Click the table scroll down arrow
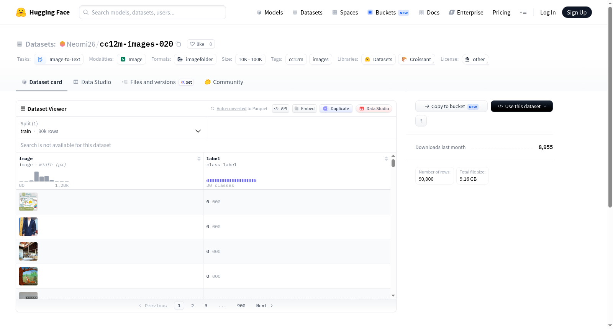Image resolution: width=613 pixels, height=329 pixels. coord(393,295)
